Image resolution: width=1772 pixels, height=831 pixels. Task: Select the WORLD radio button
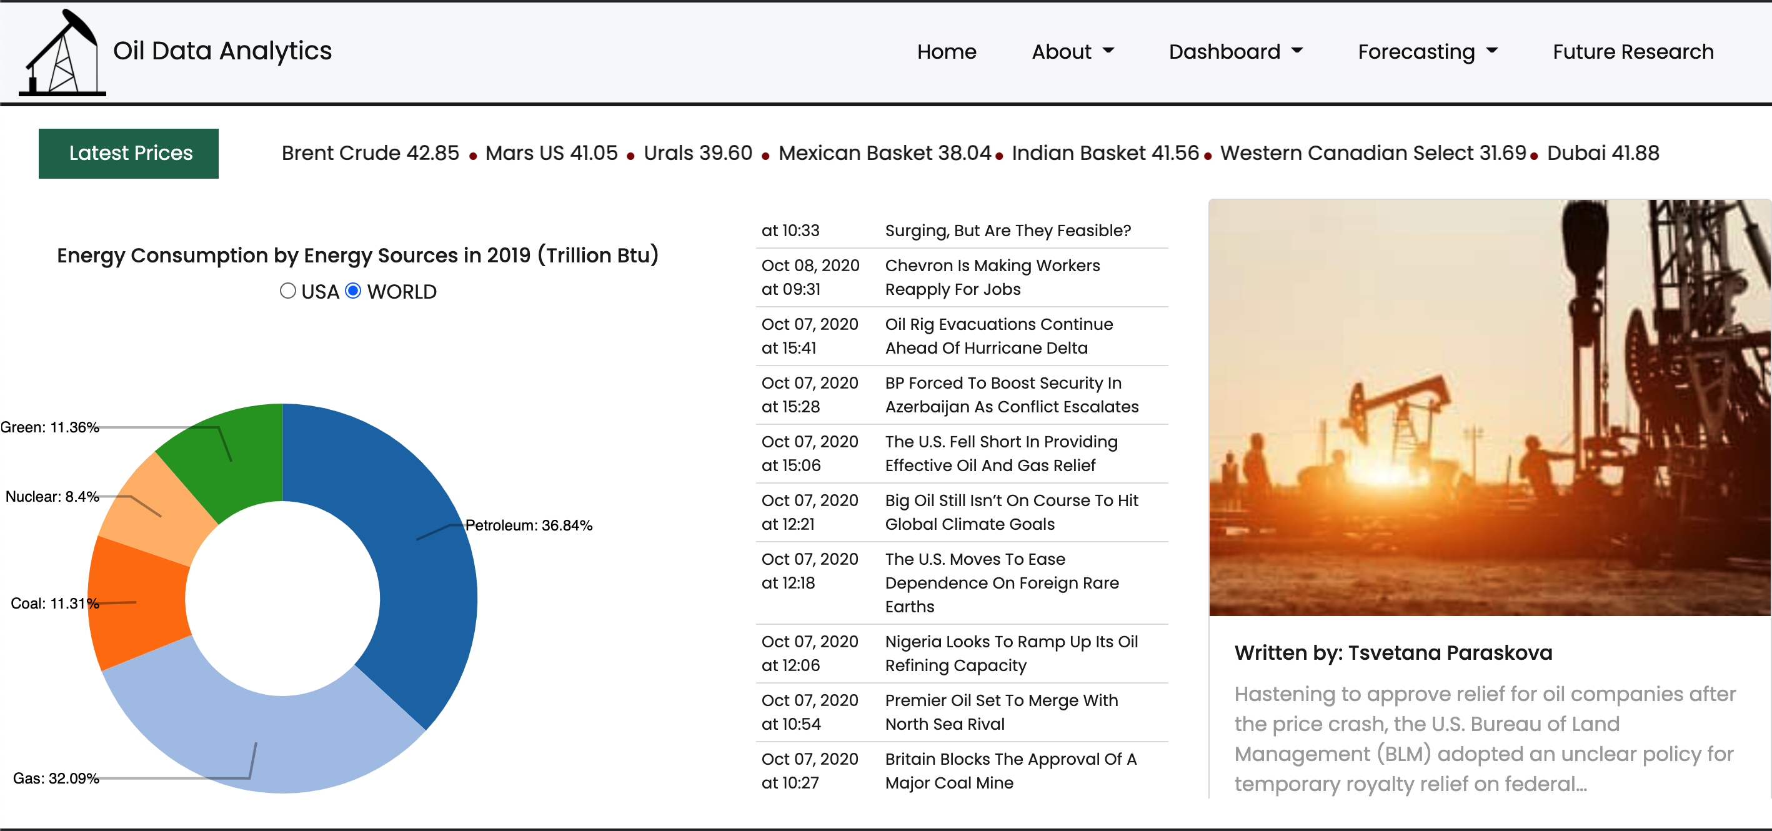tap(353, 291)
